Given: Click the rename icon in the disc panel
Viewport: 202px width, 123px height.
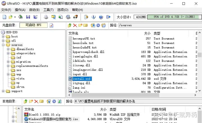Looking at the screenshot, I should tap(85, 25).
